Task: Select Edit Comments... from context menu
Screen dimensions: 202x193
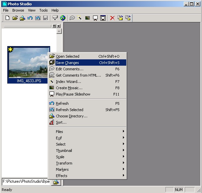Action: pyautogui.click(x=87, y=69)
